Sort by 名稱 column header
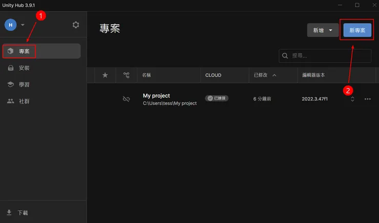The height and width of the screenshot is (223, 379). pos(146,75)
